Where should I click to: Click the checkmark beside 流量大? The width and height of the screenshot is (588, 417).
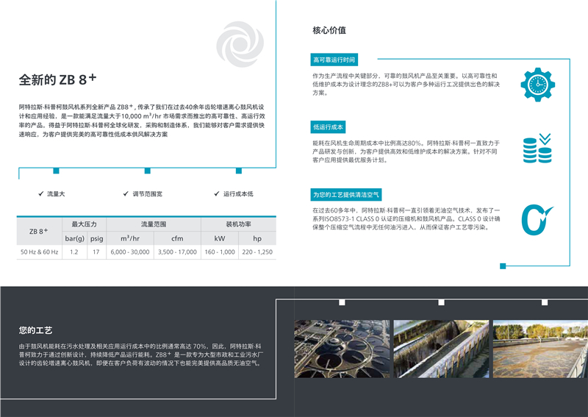[x=40, y=193]
